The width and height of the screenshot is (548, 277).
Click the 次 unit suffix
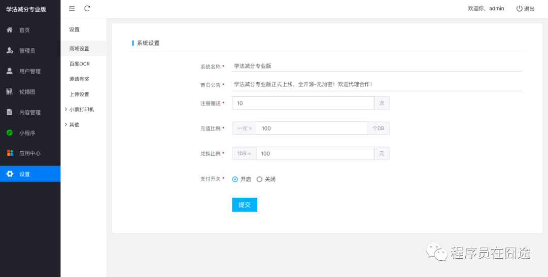click(382, 103)
